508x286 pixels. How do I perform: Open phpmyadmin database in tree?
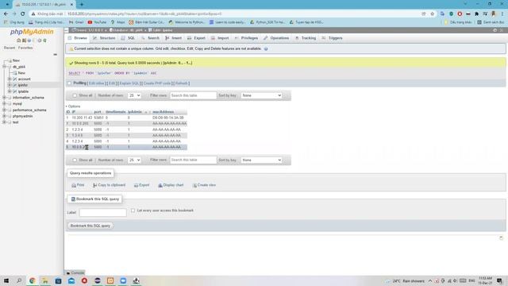click(x=23, y=116)
